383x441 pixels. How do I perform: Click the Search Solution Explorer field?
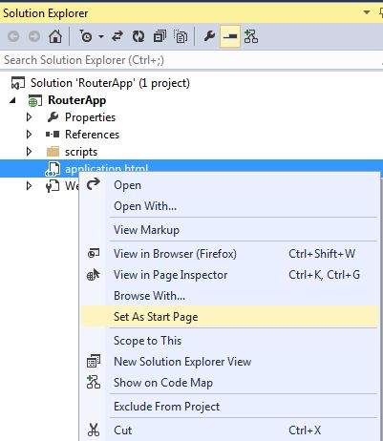[x=191, y=60]
